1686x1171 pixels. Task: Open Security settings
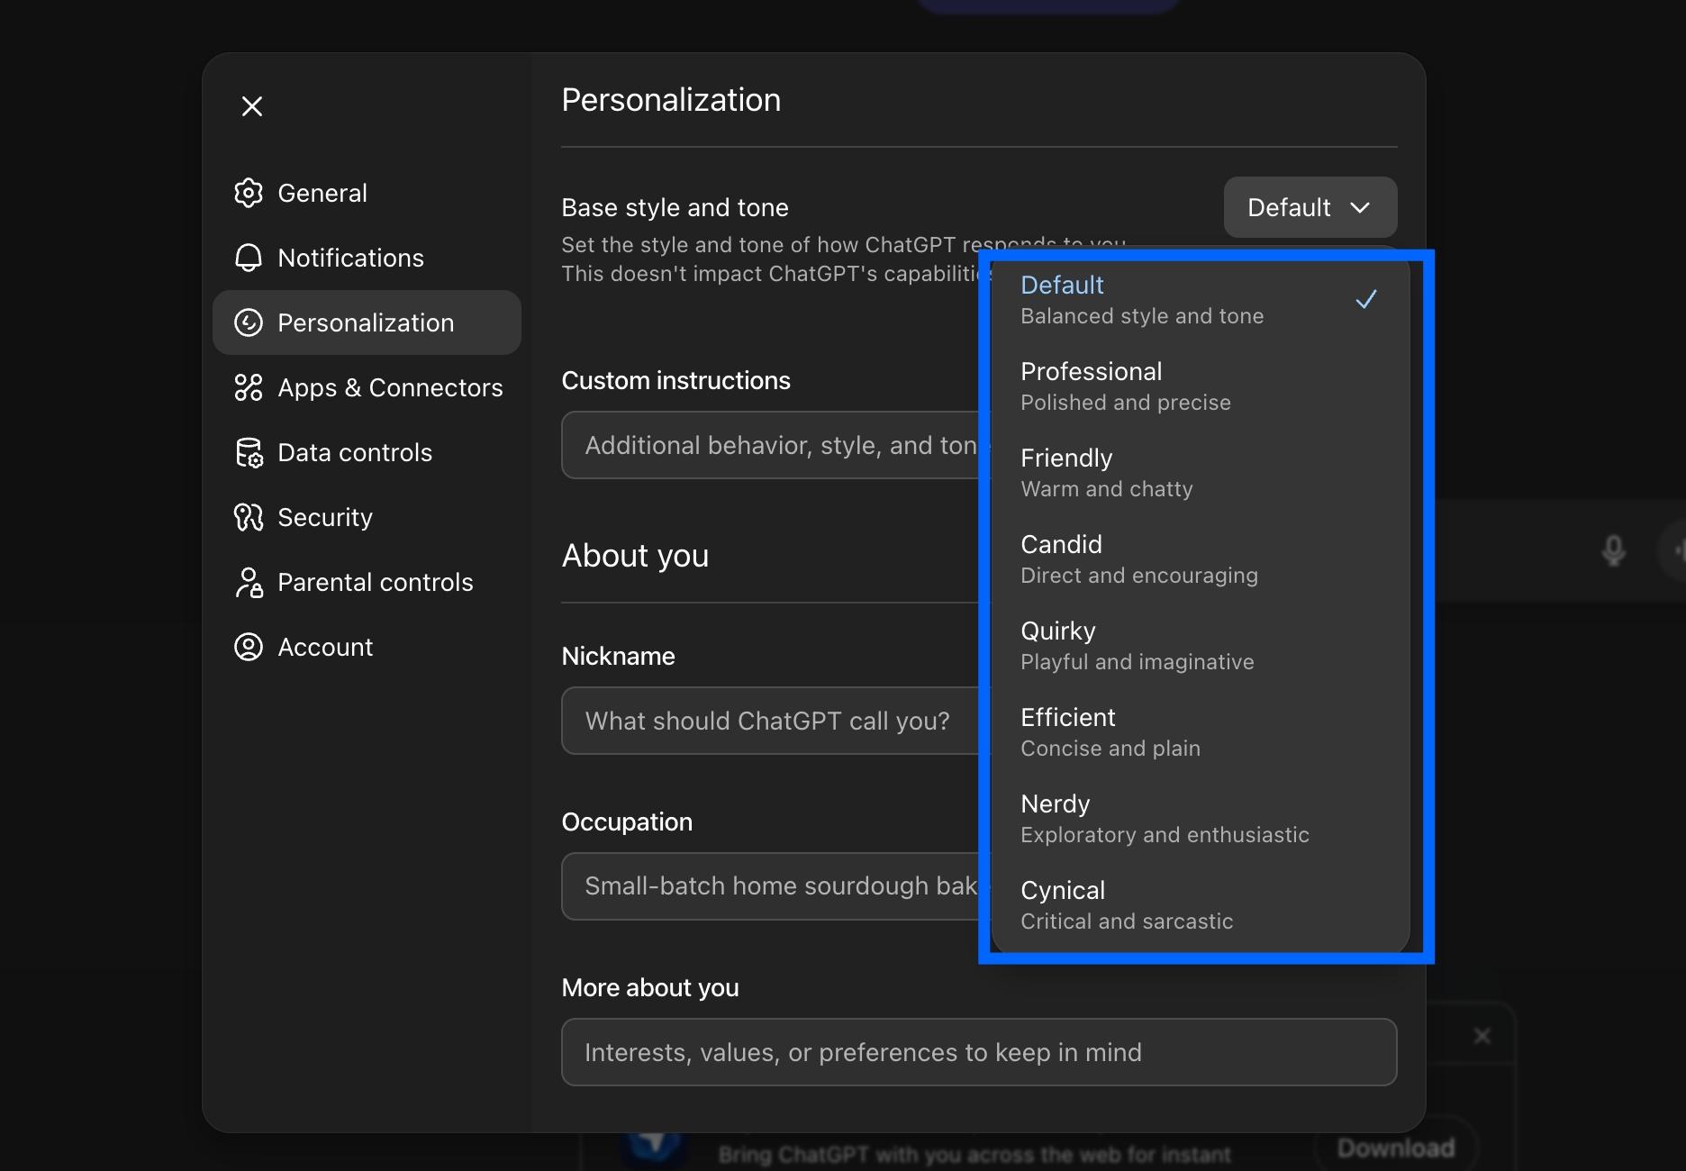tap(324, 517)
